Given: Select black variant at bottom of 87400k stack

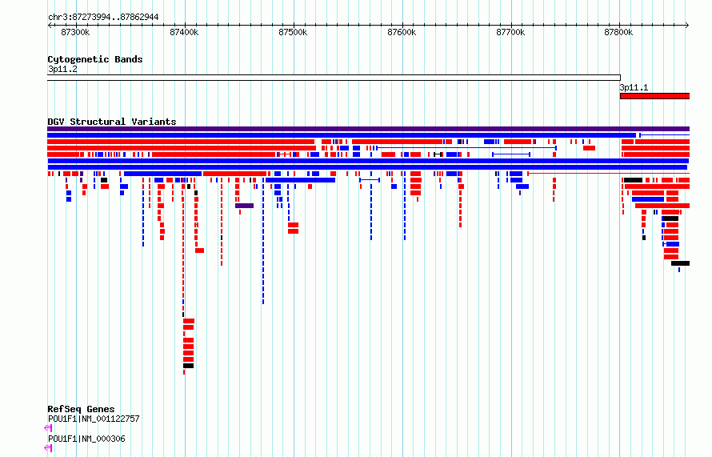Looking at the screenshot, I should pos(189,366).
